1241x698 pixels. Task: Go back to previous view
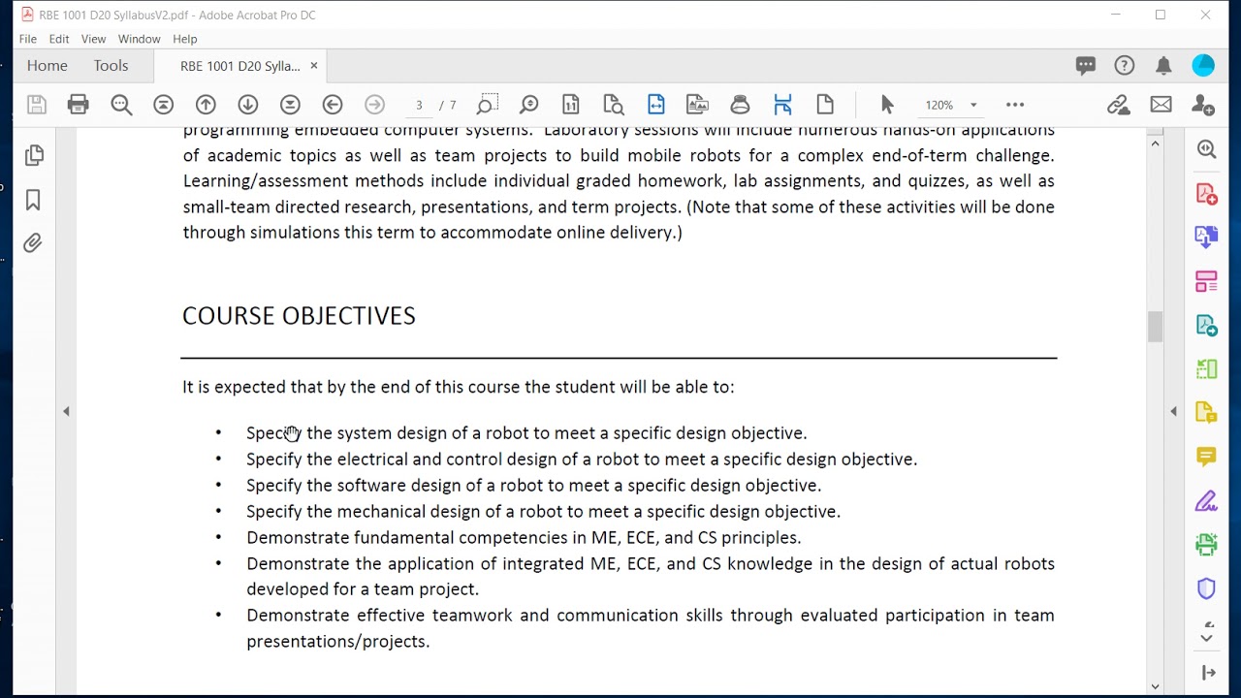[x=333, y=105]
